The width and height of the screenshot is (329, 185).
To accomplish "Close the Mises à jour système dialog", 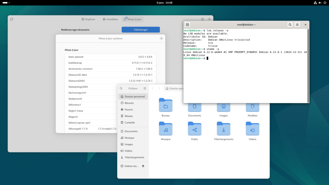I will coord(161,39).
